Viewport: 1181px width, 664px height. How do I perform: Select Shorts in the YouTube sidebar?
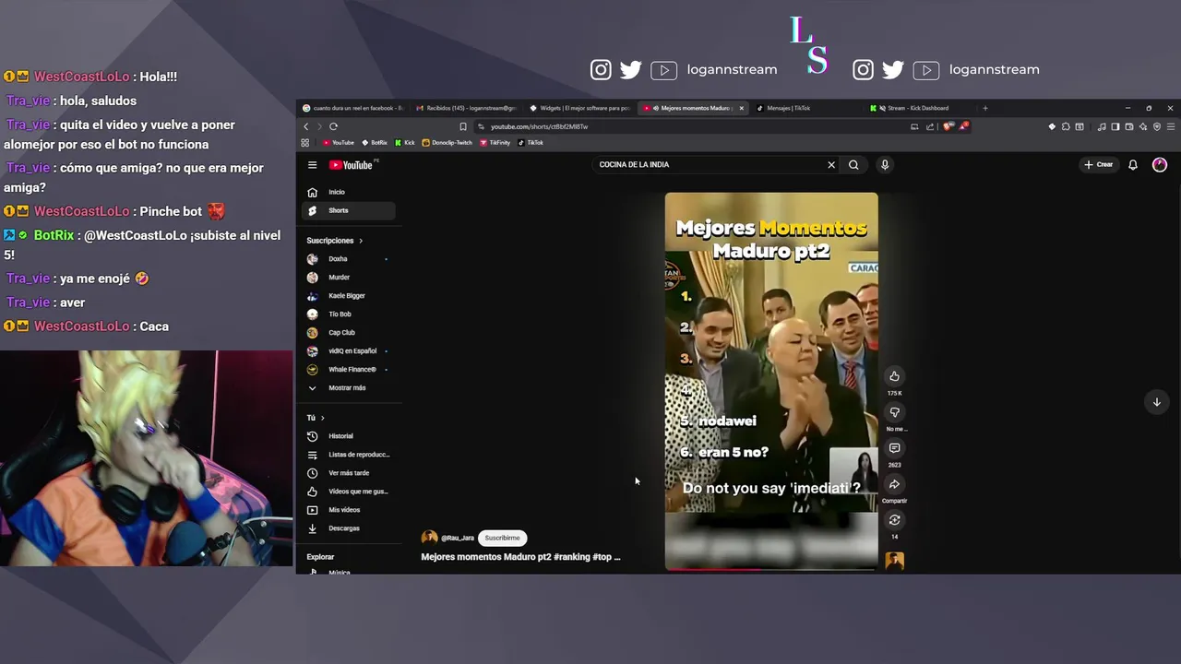coord(349,210)
